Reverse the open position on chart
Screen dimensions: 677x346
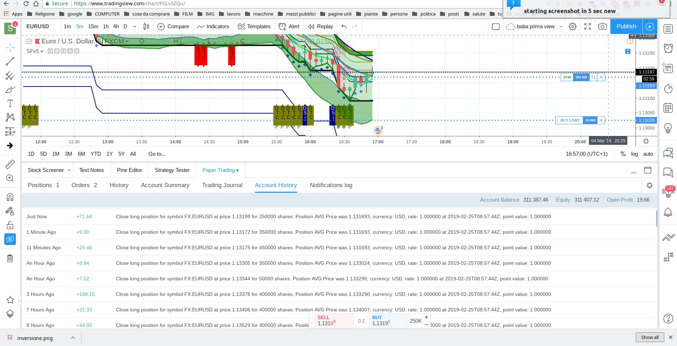pyautogui.click(x=593, y=77)
